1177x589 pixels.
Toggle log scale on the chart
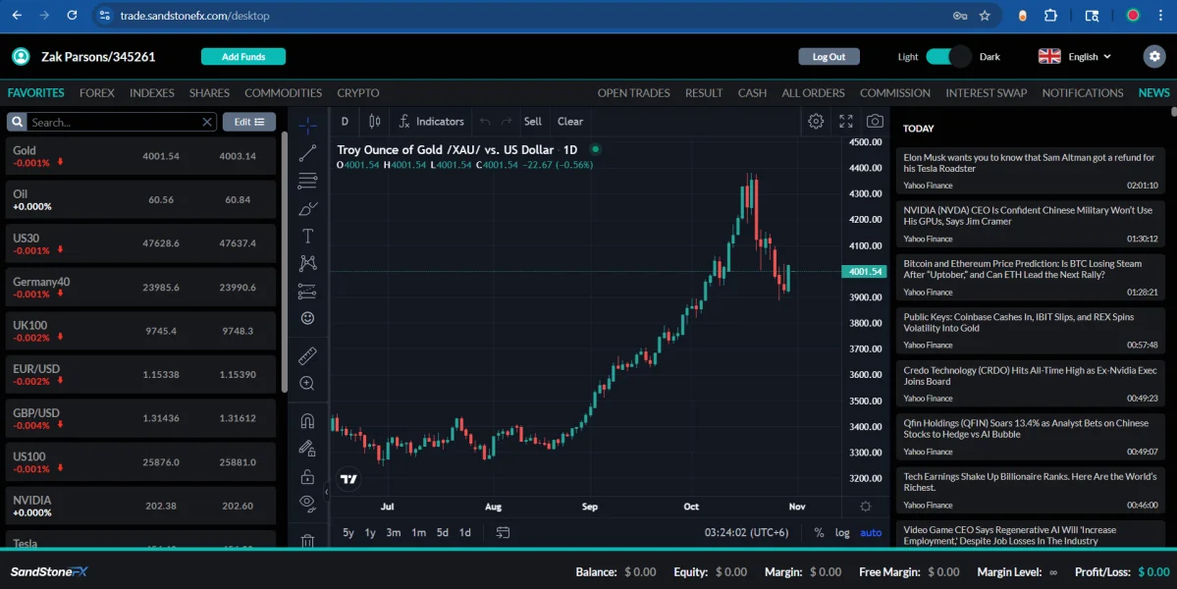point(842,533)
